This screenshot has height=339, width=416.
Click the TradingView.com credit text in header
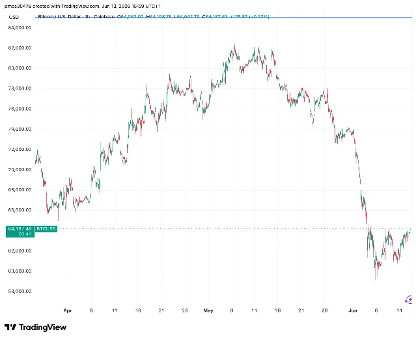click(x=80, y=6)
